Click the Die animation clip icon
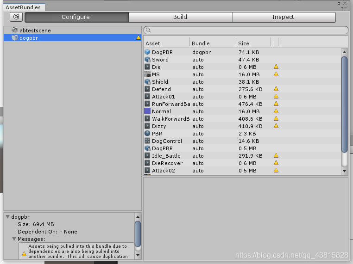The height and width of the screenshot is (264, 353). pos(147,67)
